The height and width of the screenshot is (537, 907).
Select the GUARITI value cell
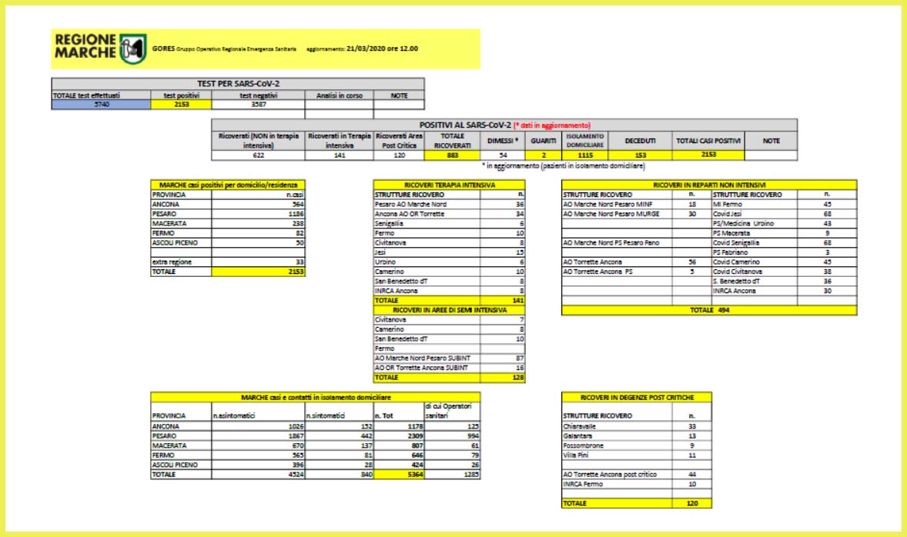pos(542,155)
